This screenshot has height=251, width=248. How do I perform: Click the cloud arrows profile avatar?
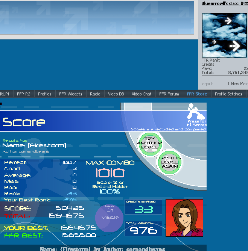[224, 35]
